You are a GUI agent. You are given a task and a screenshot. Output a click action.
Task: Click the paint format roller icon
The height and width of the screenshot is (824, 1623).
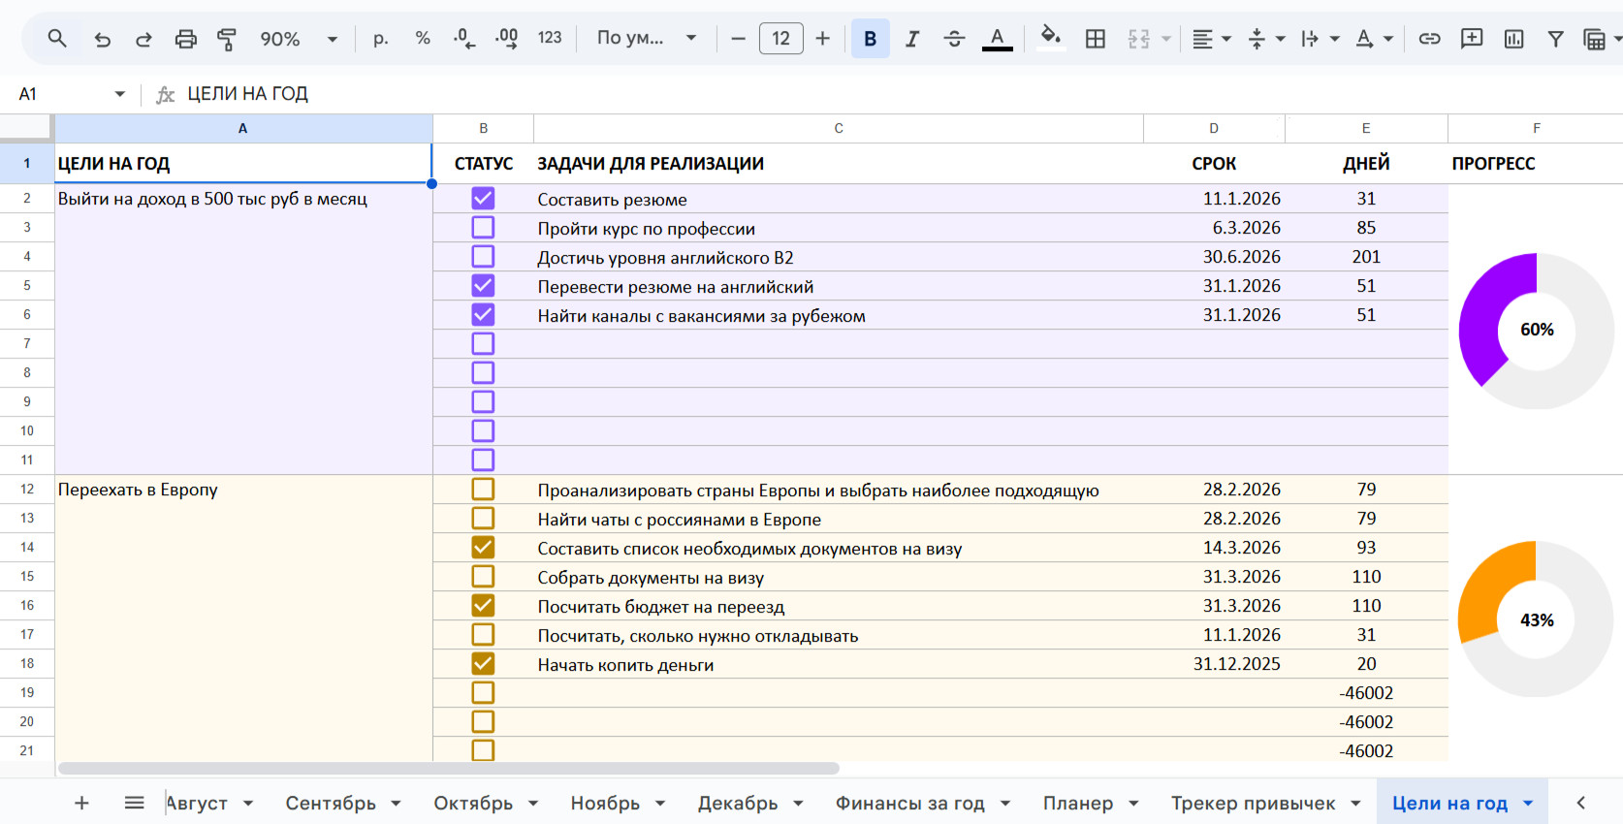(227, 39)
